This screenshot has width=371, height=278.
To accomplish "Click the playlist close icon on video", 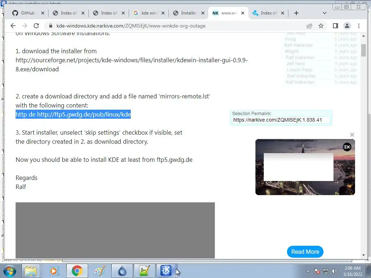I will pyautogui.click(x=347, y=147).
